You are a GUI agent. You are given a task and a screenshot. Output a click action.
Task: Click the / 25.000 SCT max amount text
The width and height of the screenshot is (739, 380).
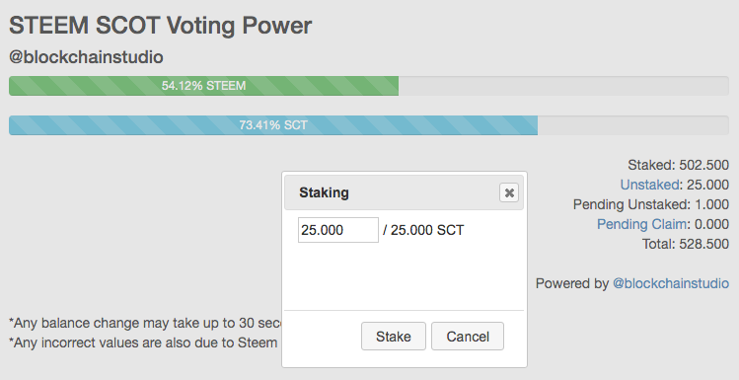[x=423, y=230]
